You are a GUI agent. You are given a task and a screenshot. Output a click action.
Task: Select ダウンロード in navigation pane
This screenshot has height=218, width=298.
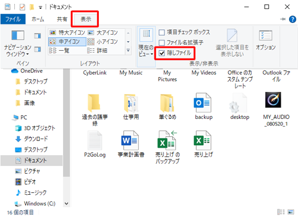tap(32, 139)
